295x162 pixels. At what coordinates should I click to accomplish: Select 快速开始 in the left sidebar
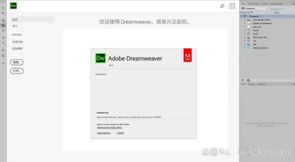(17, 42)
